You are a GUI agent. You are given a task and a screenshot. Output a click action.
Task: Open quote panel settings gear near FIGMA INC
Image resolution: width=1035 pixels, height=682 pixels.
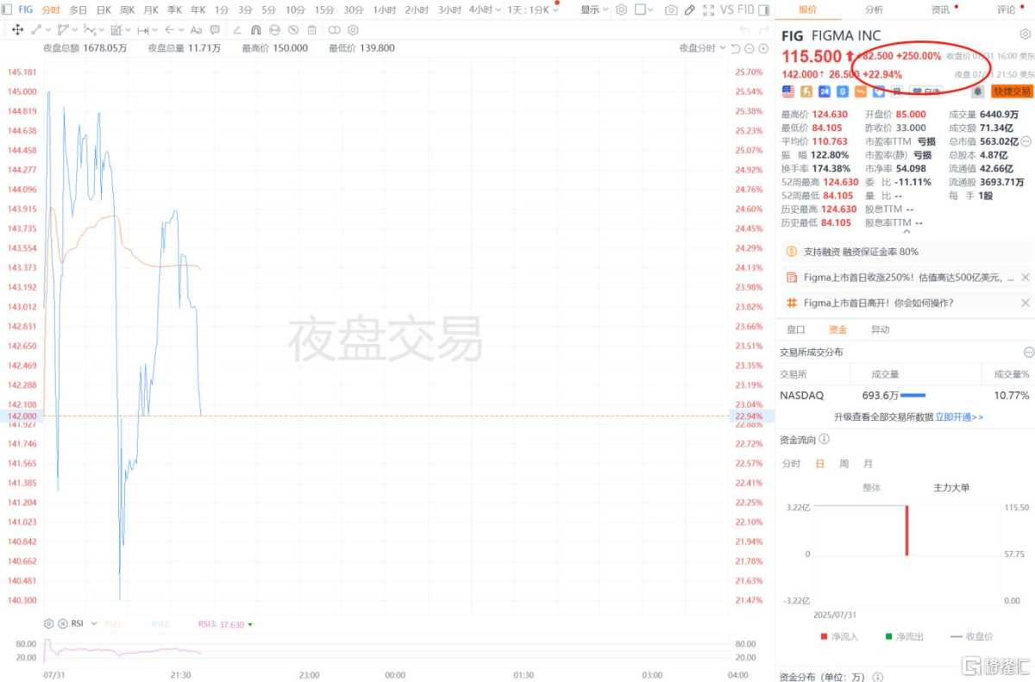[1025, 34]
